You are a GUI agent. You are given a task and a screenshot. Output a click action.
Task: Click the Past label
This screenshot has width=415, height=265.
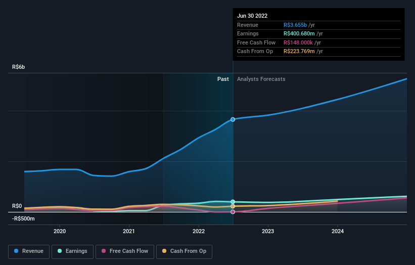(223, 79)
